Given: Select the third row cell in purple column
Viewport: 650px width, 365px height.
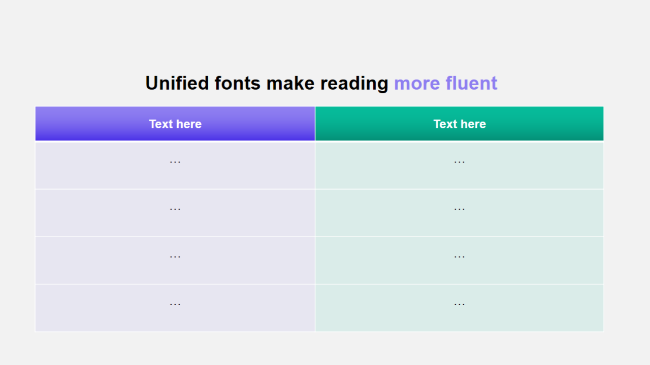Looking at the screenshot, I should tap(175, 261).
